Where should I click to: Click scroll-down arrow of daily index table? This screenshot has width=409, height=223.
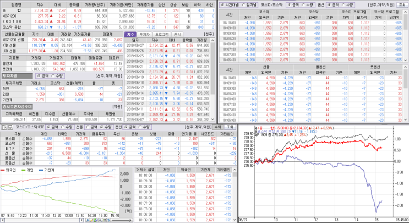tap(213, 119)
